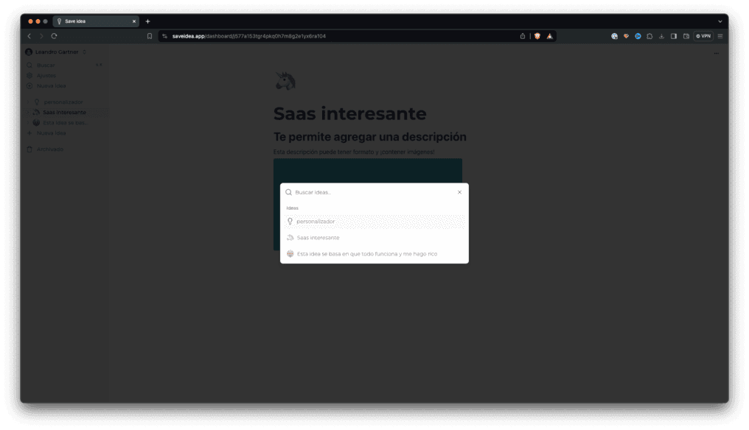Click Leandro Gartner's avatar
749x430 pixels.
(x=28, y=52)
